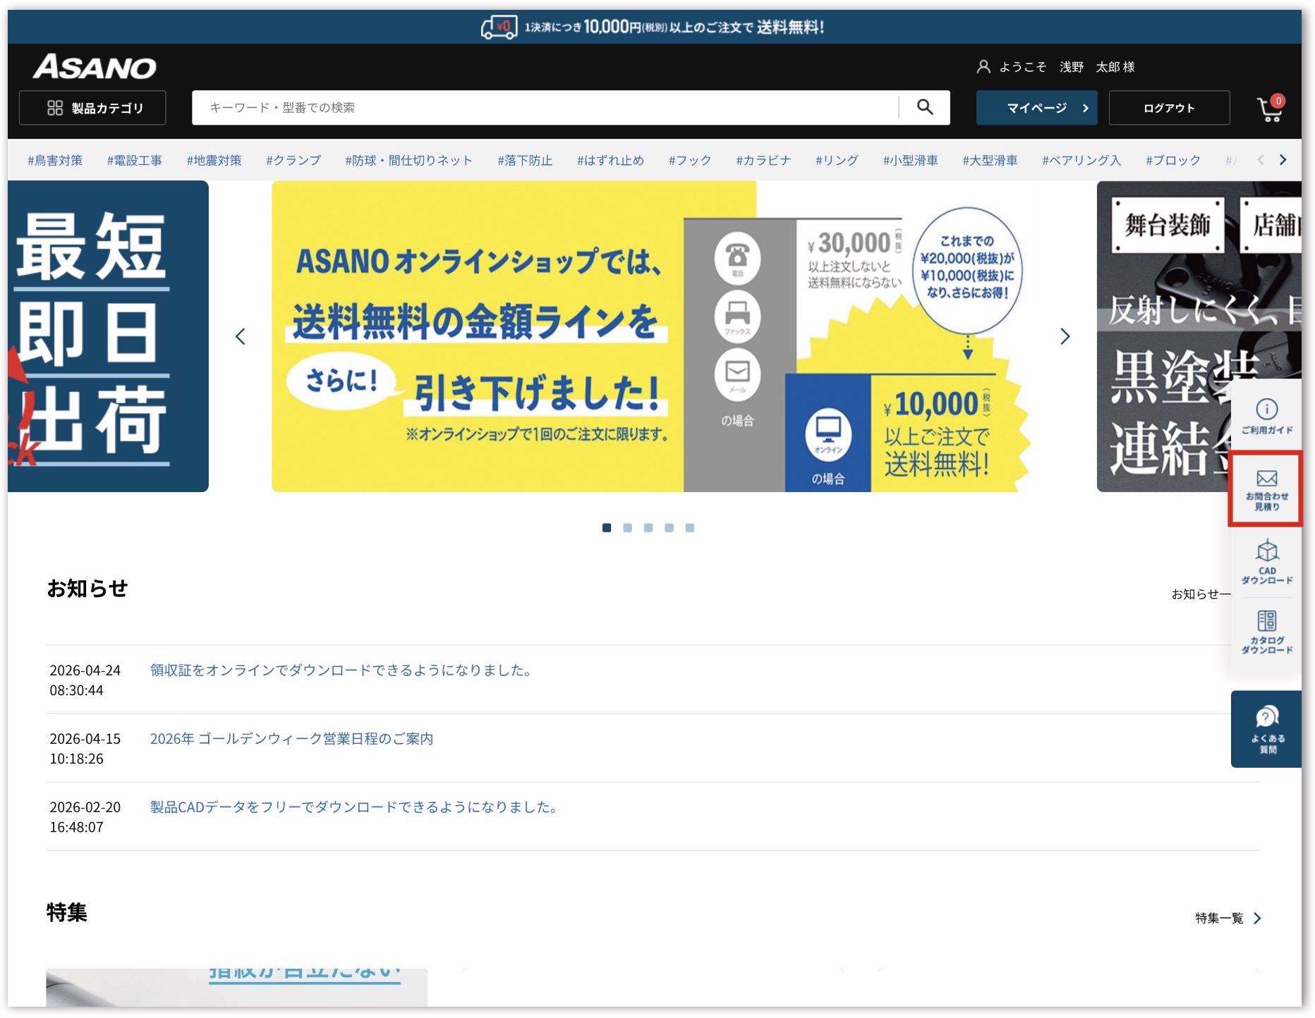Open #地震対策 tag
The width and height of the screenshot is (1315, 1018).
click(214, 160)
